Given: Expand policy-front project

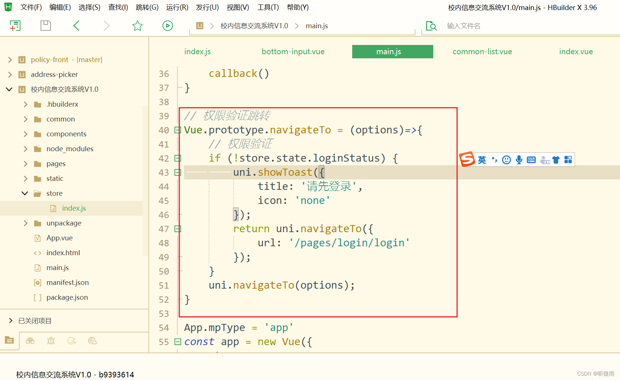Looking at the screenshot, I should (x=10, y=59).
